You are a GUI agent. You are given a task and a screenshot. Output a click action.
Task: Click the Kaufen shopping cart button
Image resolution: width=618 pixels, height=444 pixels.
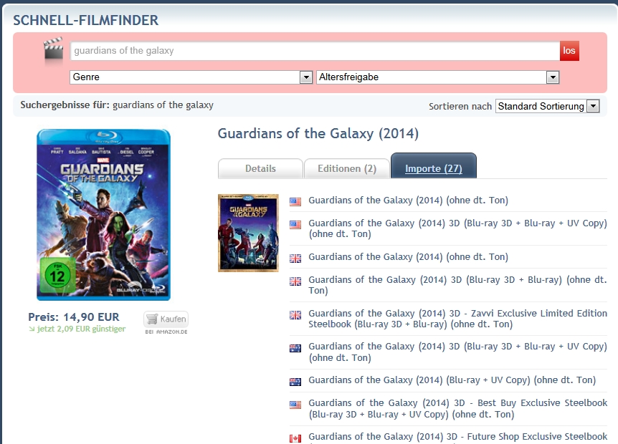coord(166,319)
